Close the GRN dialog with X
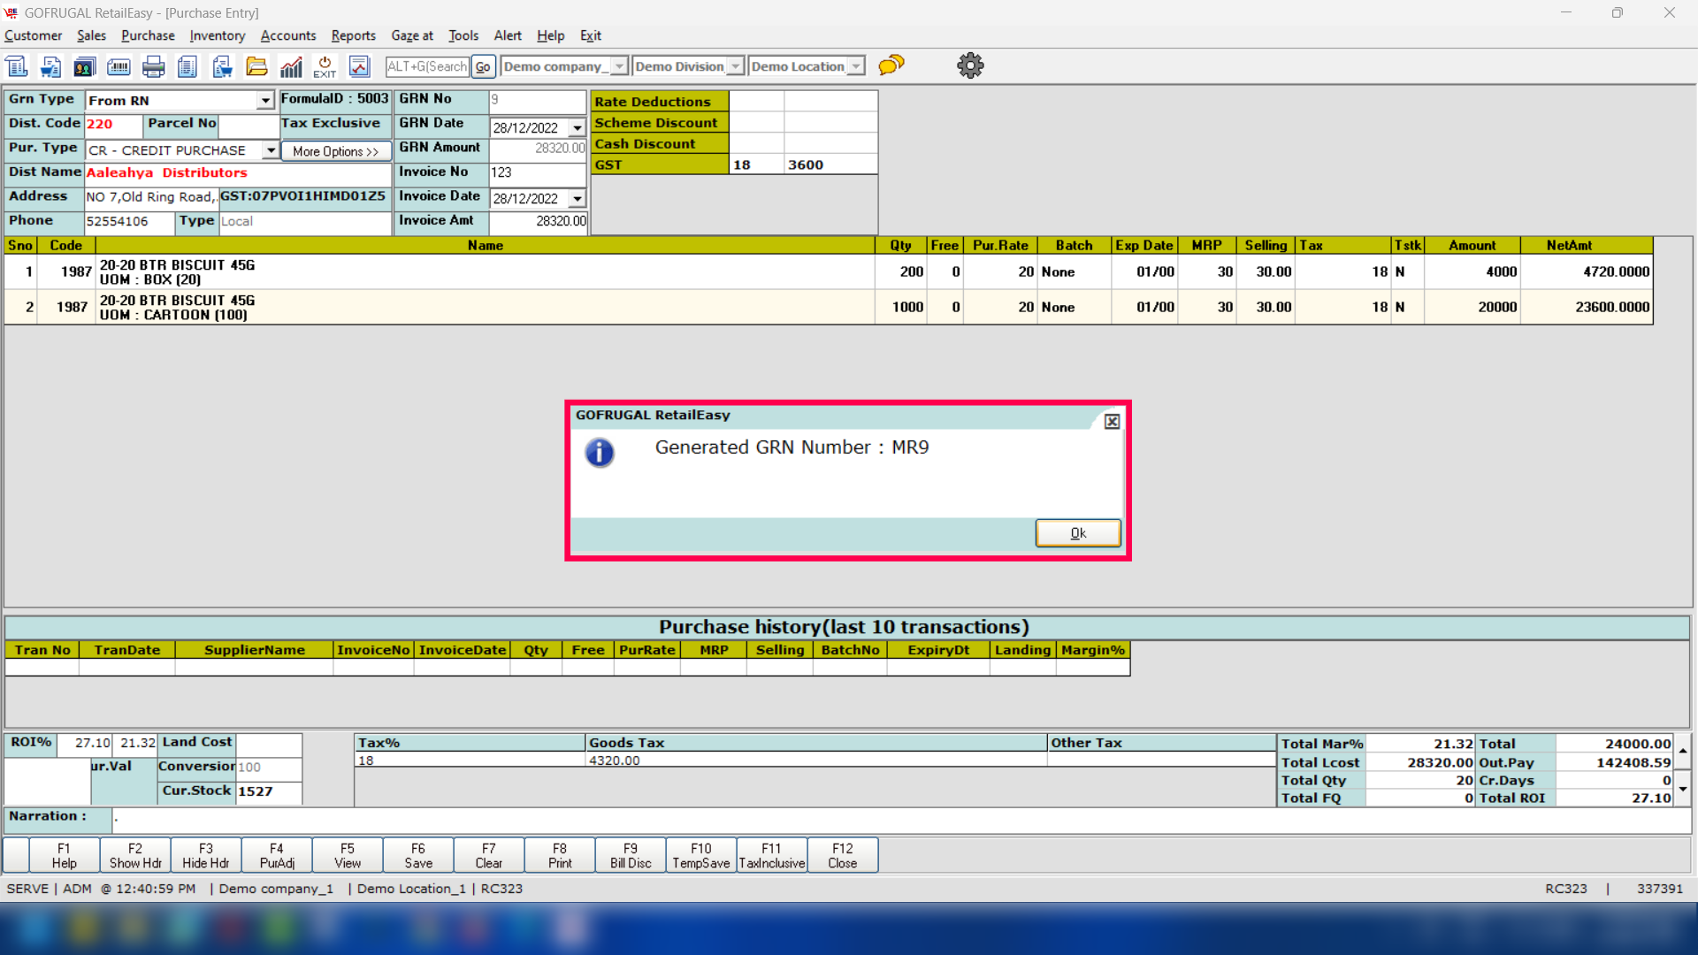Viewport: 1698px width, 955px height. click(x=1112, y=422)
